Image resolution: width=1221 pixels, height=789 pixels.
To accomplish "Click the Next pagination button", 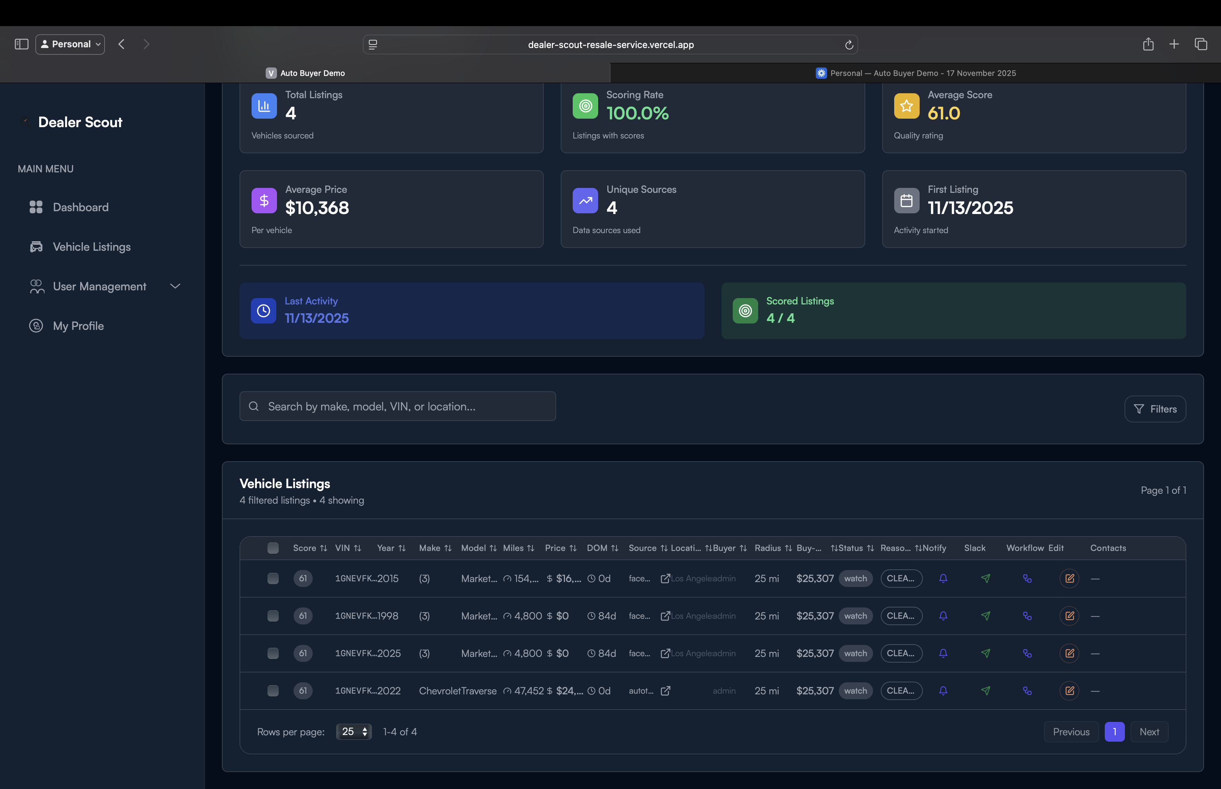I will pos(1149,732).
